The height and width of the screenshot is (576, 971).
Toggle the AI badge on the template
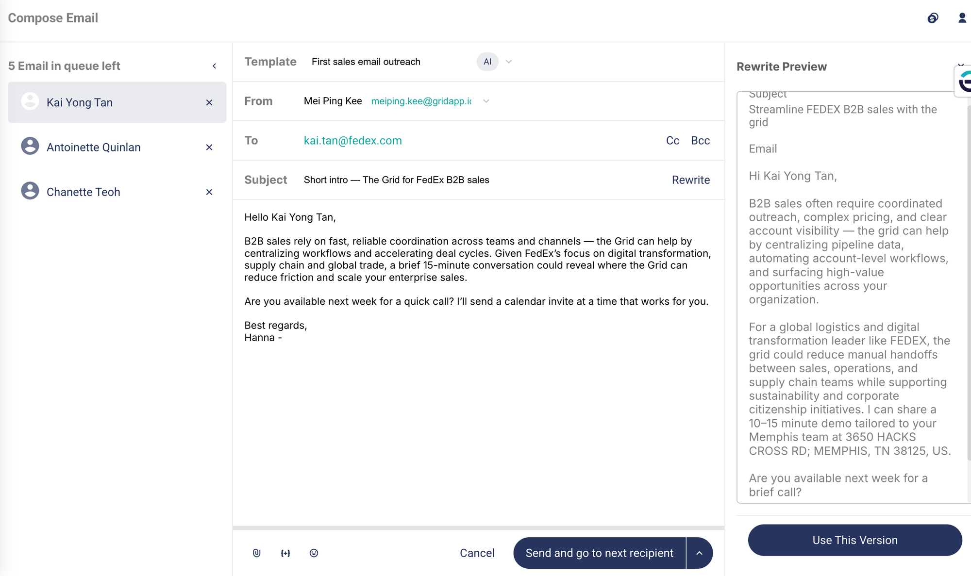click(487, 62)
